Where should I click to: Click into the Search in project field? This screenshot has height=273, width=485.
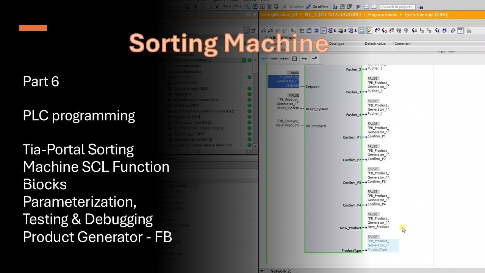[x=397, y=7]
